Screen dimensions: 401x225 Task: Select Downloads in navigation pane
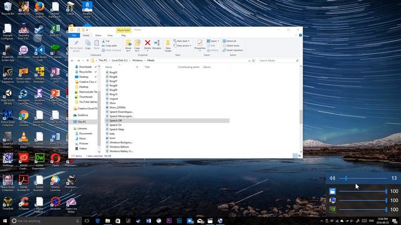tap(85, 67)
